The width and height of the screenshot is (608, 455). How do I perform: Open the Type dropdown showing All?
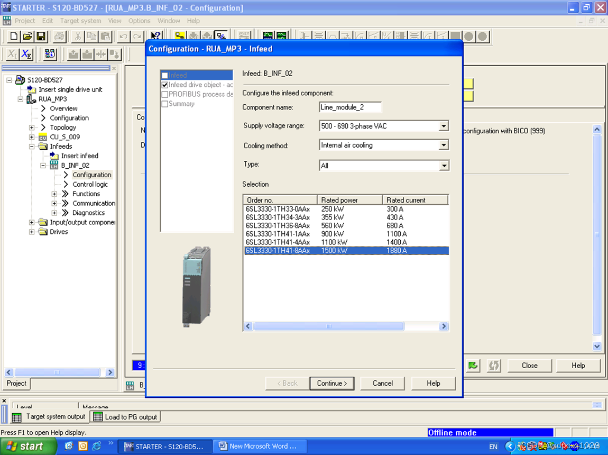[444, 166]
